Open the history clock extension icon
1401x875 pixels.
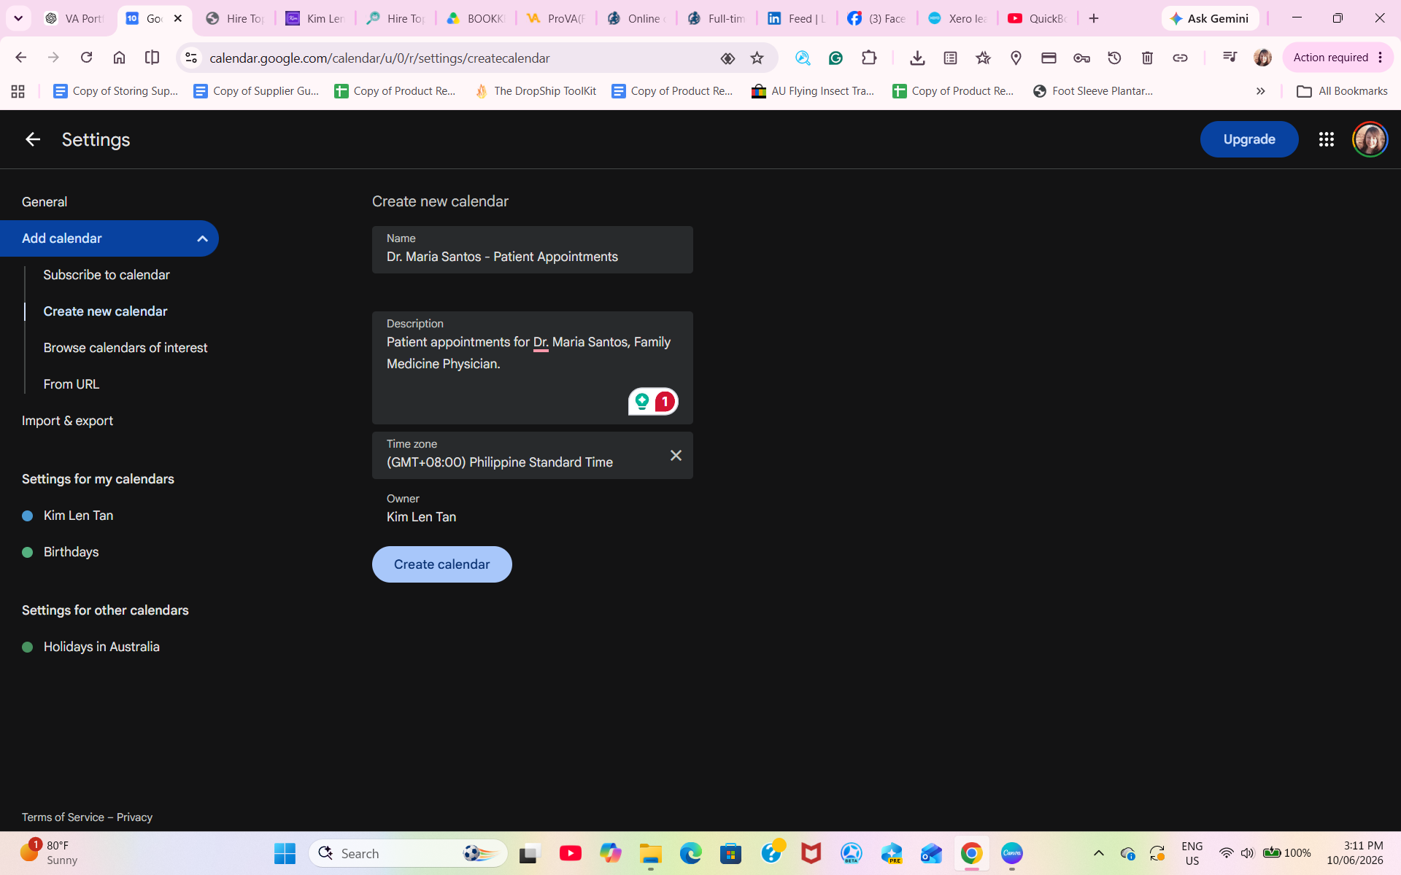(x=1114, y=58)
